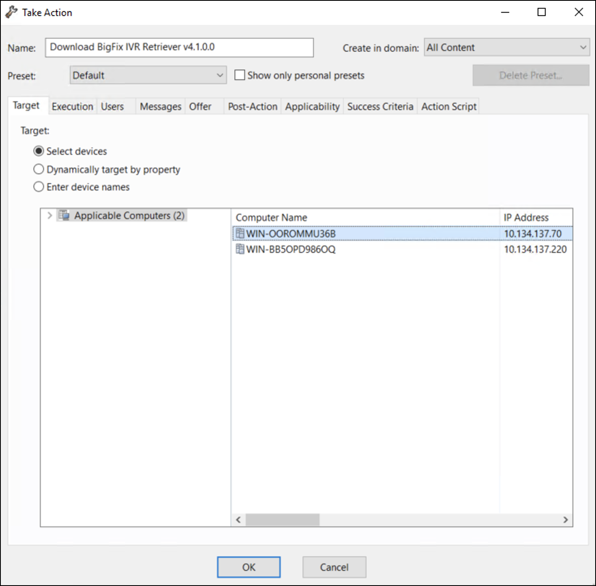The height and width of the screenshot is (586, 596).
Task: Click into the action Name field
Action: point(179,47)
